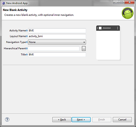Click the 'Creates a new blank activity' description
Viewport: 136px width, 127px height.
(39, 15)
